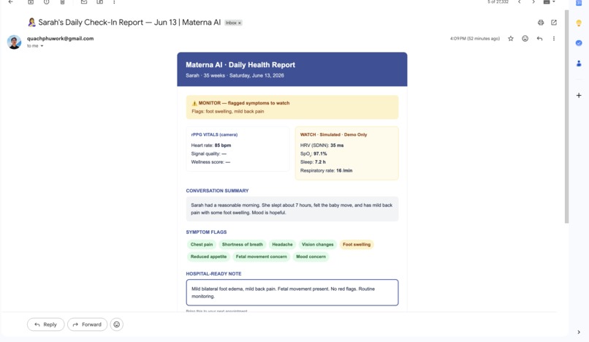
Task: Click the sender's profile picture
Action: click(15, 42)
